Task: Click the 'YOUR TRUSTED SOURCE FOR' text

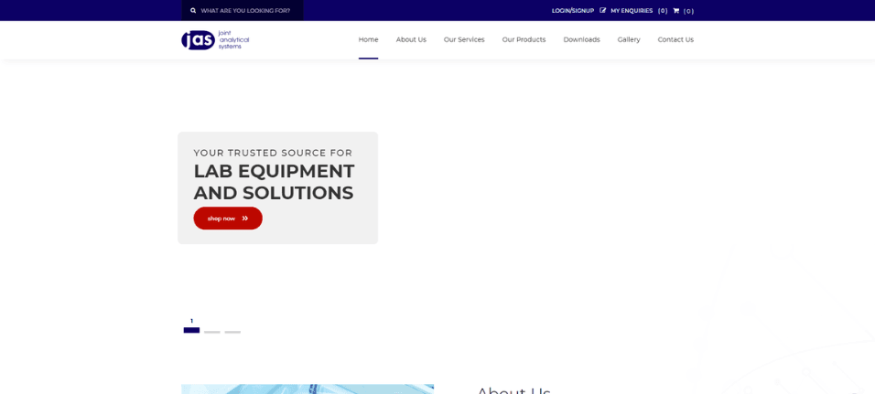Action: (x=273, y=153)
